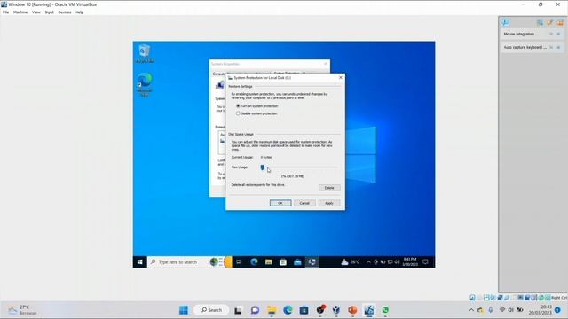Image resolution: width=568 pixels, height=319 pixels.
Task: Click guest weather widget showing 26°C
Action: point(350,262)
